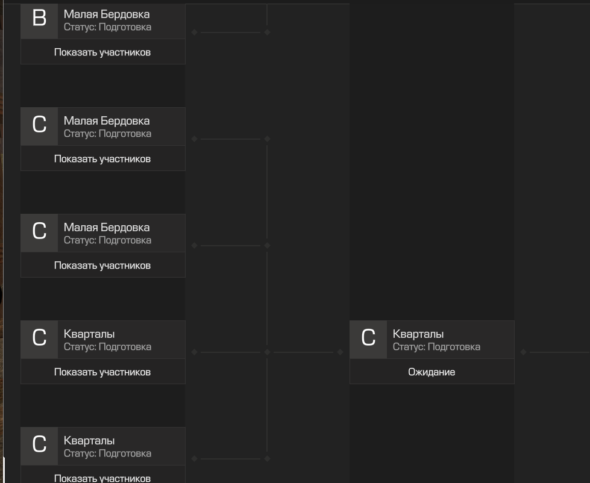This screenshot has height=483, width=590.
Task: Show participants of first-round Кварталы match beside the waiting one
Action: [x=102, y=372]
